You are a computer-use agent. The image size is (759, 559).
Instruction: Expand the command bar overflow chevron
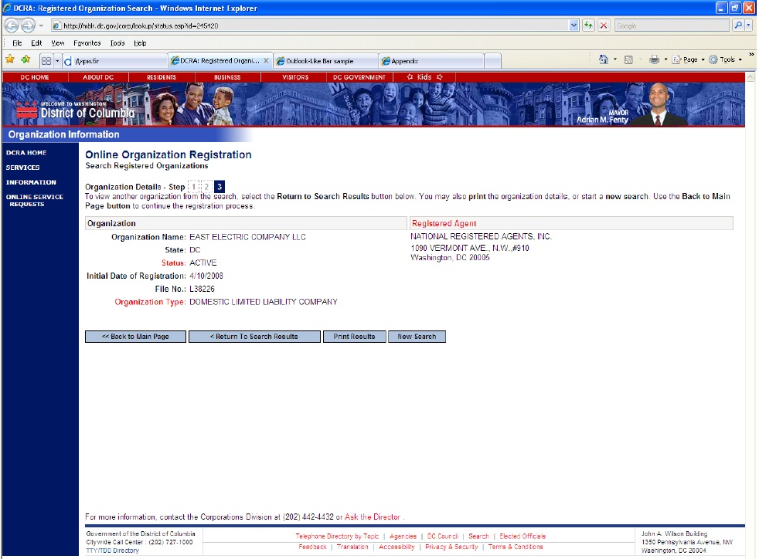click(x=751, y=55)
